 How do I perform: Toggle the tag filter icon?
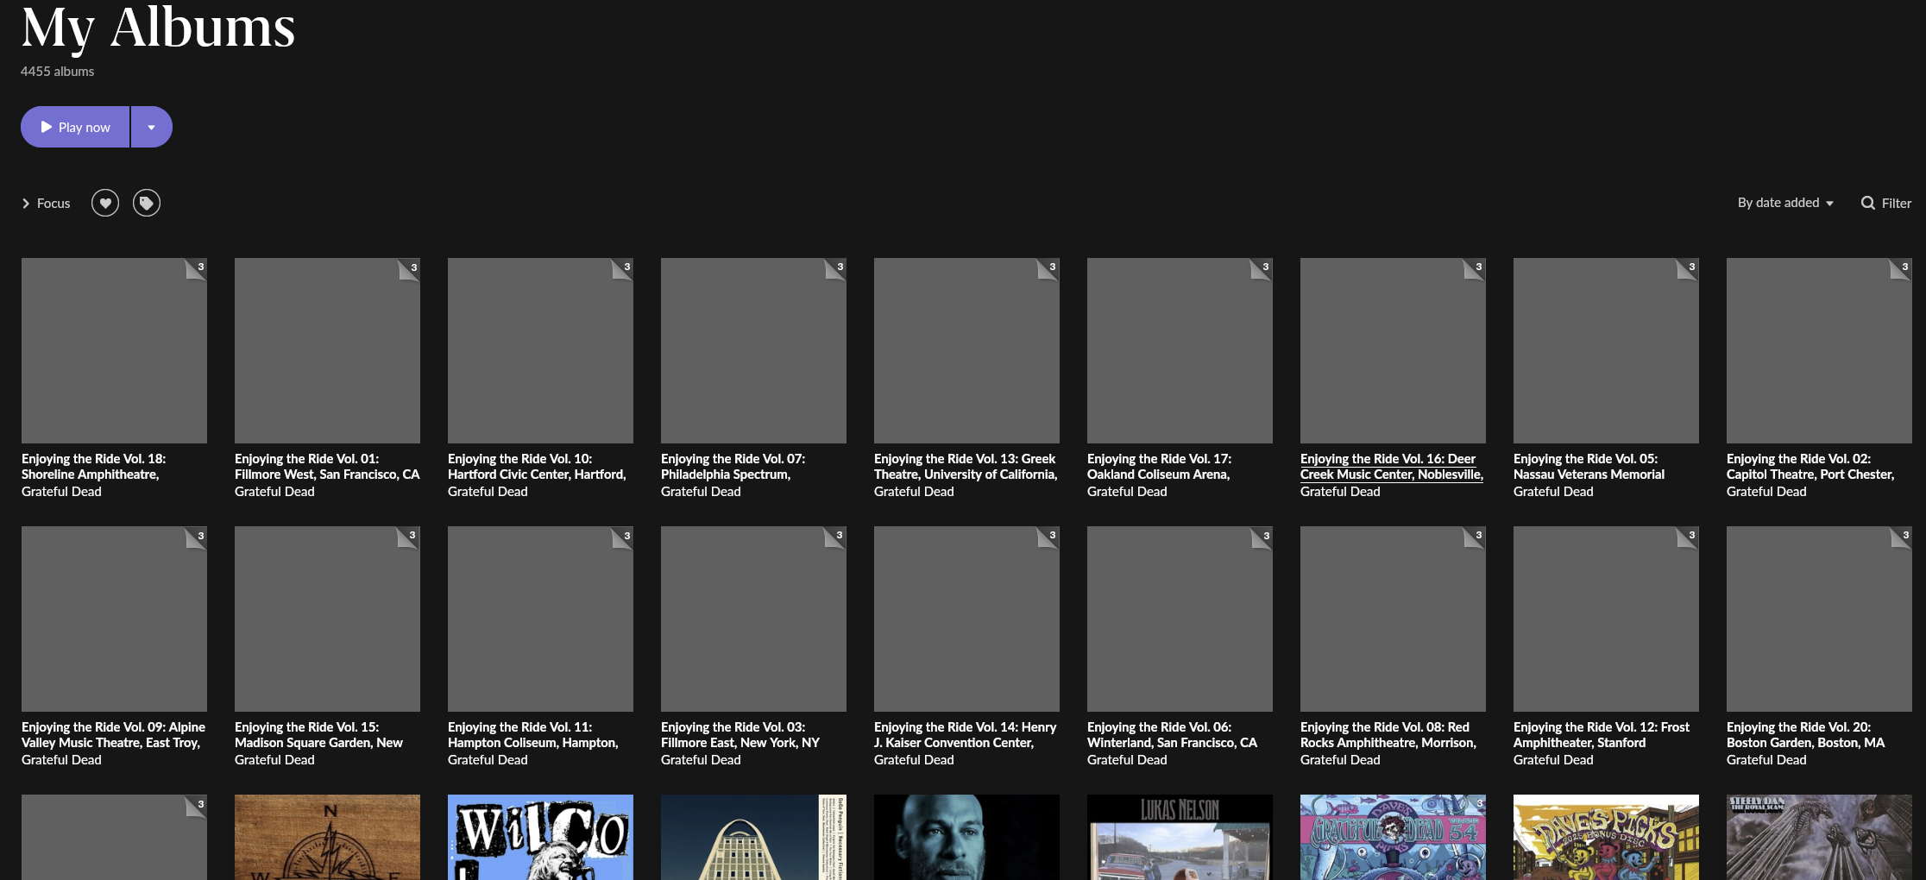147,203
